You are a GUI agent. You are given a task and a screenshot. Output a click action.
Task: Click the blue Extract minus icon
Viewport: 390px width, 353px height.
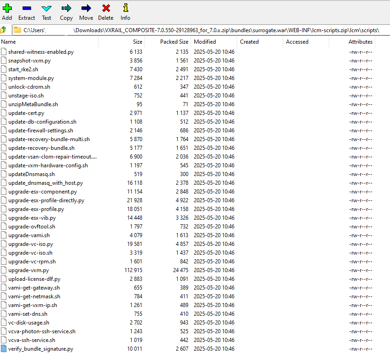click(27, 8)
